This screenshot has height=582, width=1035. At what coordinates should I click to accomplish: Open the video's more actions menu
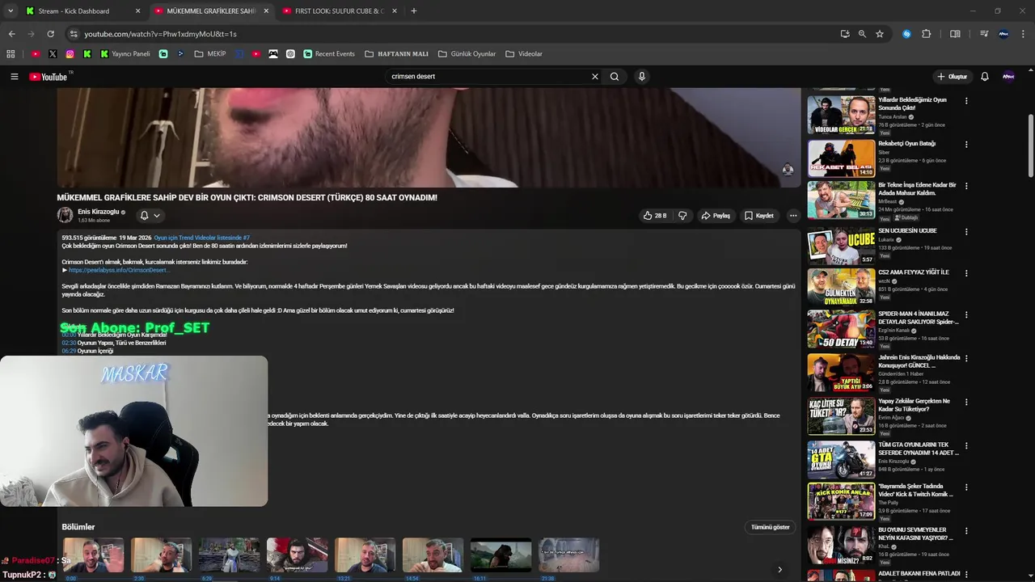pyautogui.click(x=793, y=216)
